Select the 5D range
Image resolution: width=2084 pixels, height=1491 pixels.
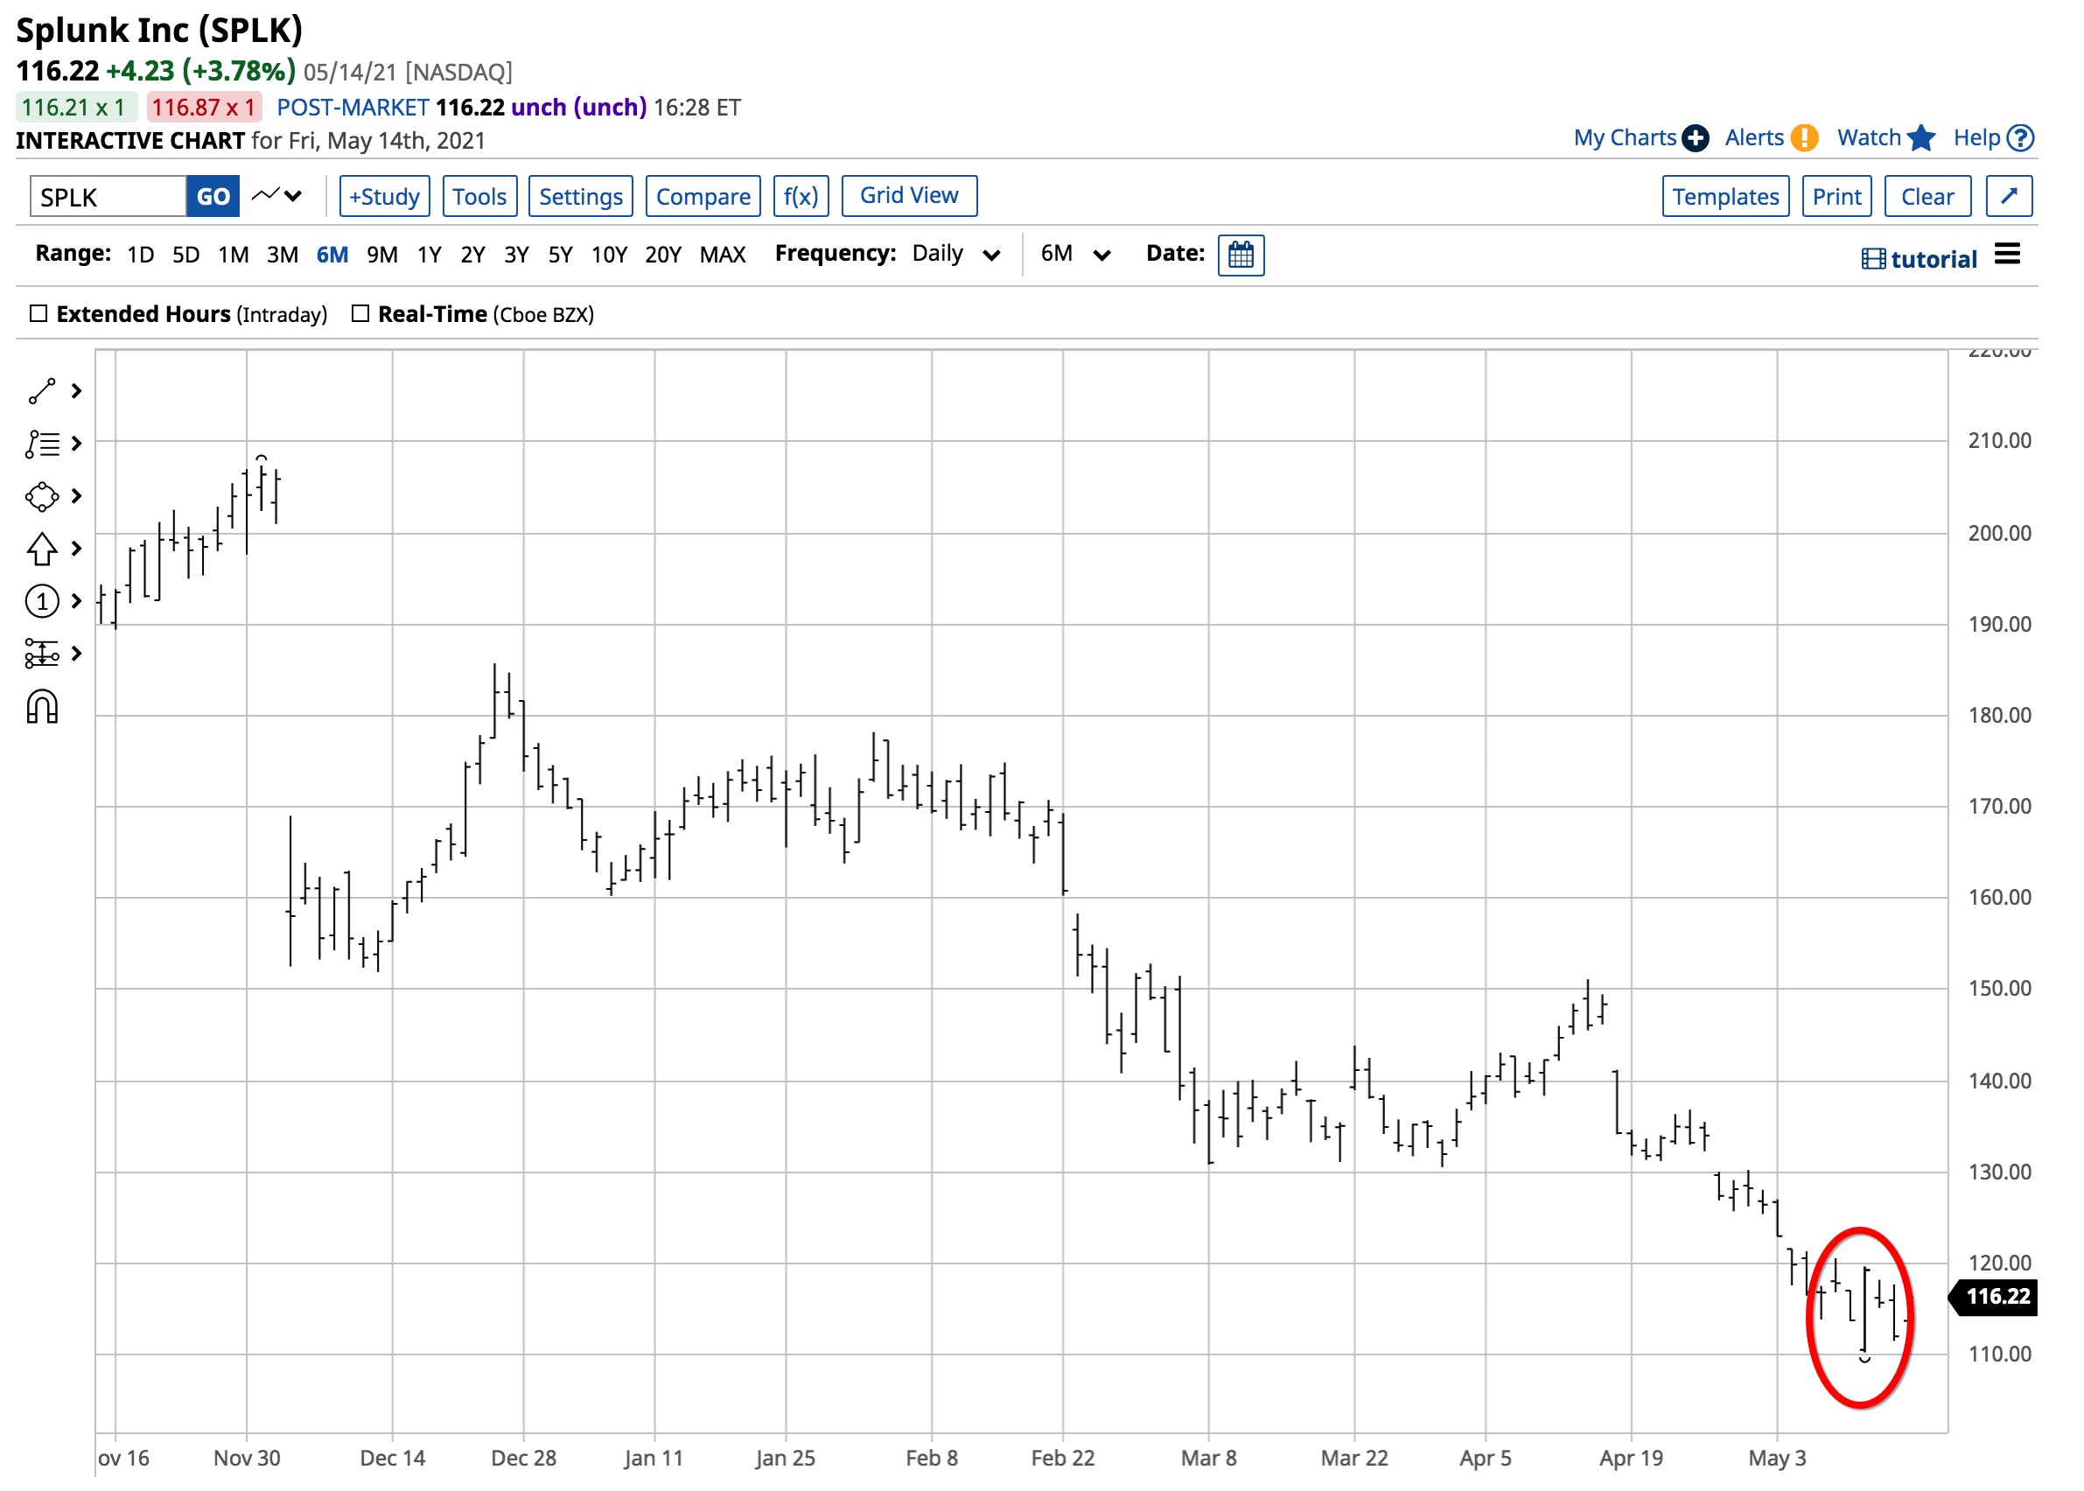click(186, 255)
